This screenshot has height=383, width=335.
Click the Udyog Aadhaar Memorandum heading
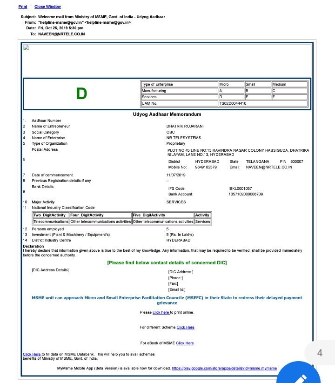coord(167,114)
